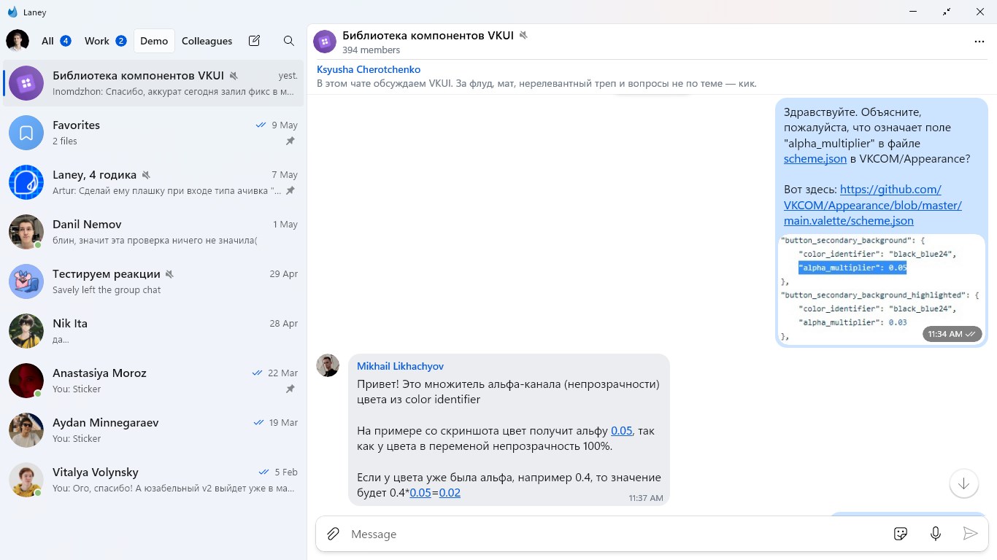The width and height of the screenshot is (997, 560).
Task: Click the 11:37 AM message timestamp
Action: (x=646, y=498)
